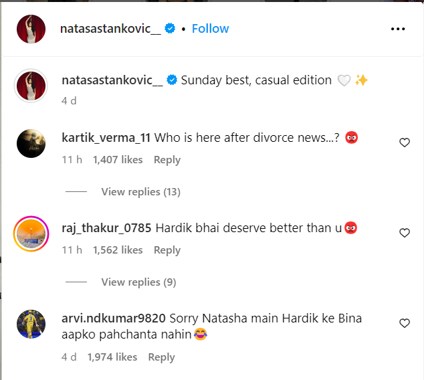The image size is (424, 380).
Task: Reply to arvi.ndkumar9820's comment
Action: [161, 357]
